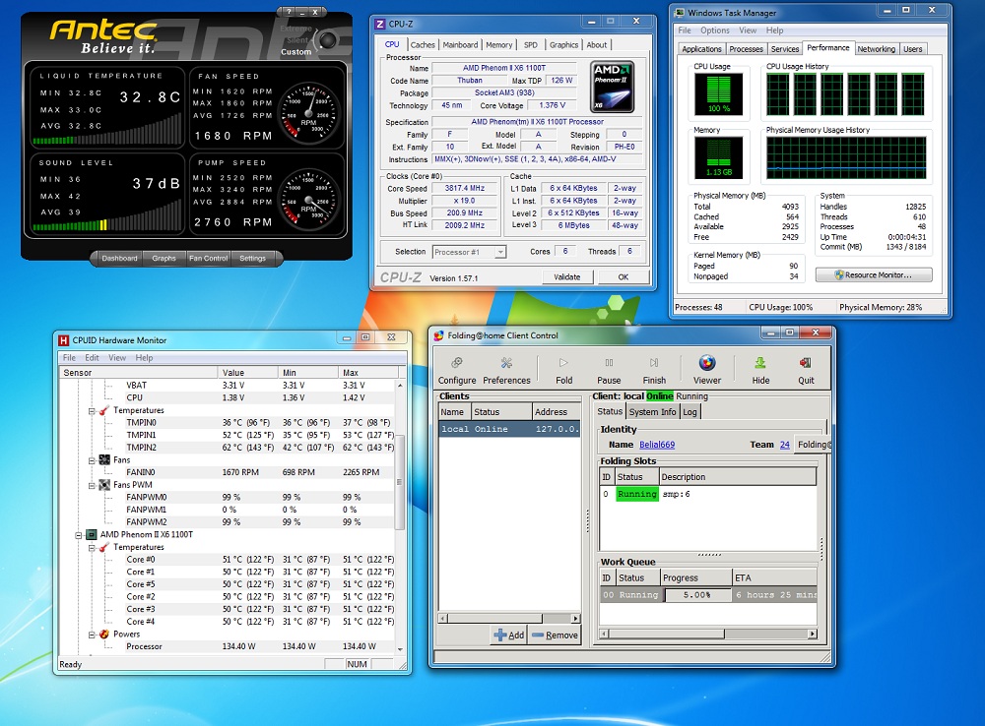This screenshot has width=985, height=726.
Task: Click the Sensor column header in Hardware Monitor
Action: coord(139,373)
